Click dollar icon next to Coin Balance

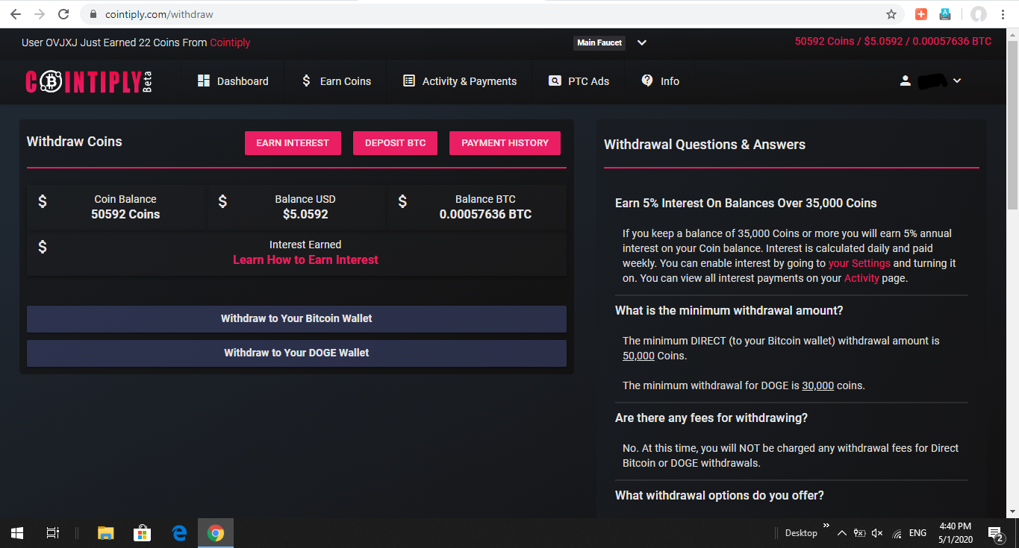(x=43, y=201)
